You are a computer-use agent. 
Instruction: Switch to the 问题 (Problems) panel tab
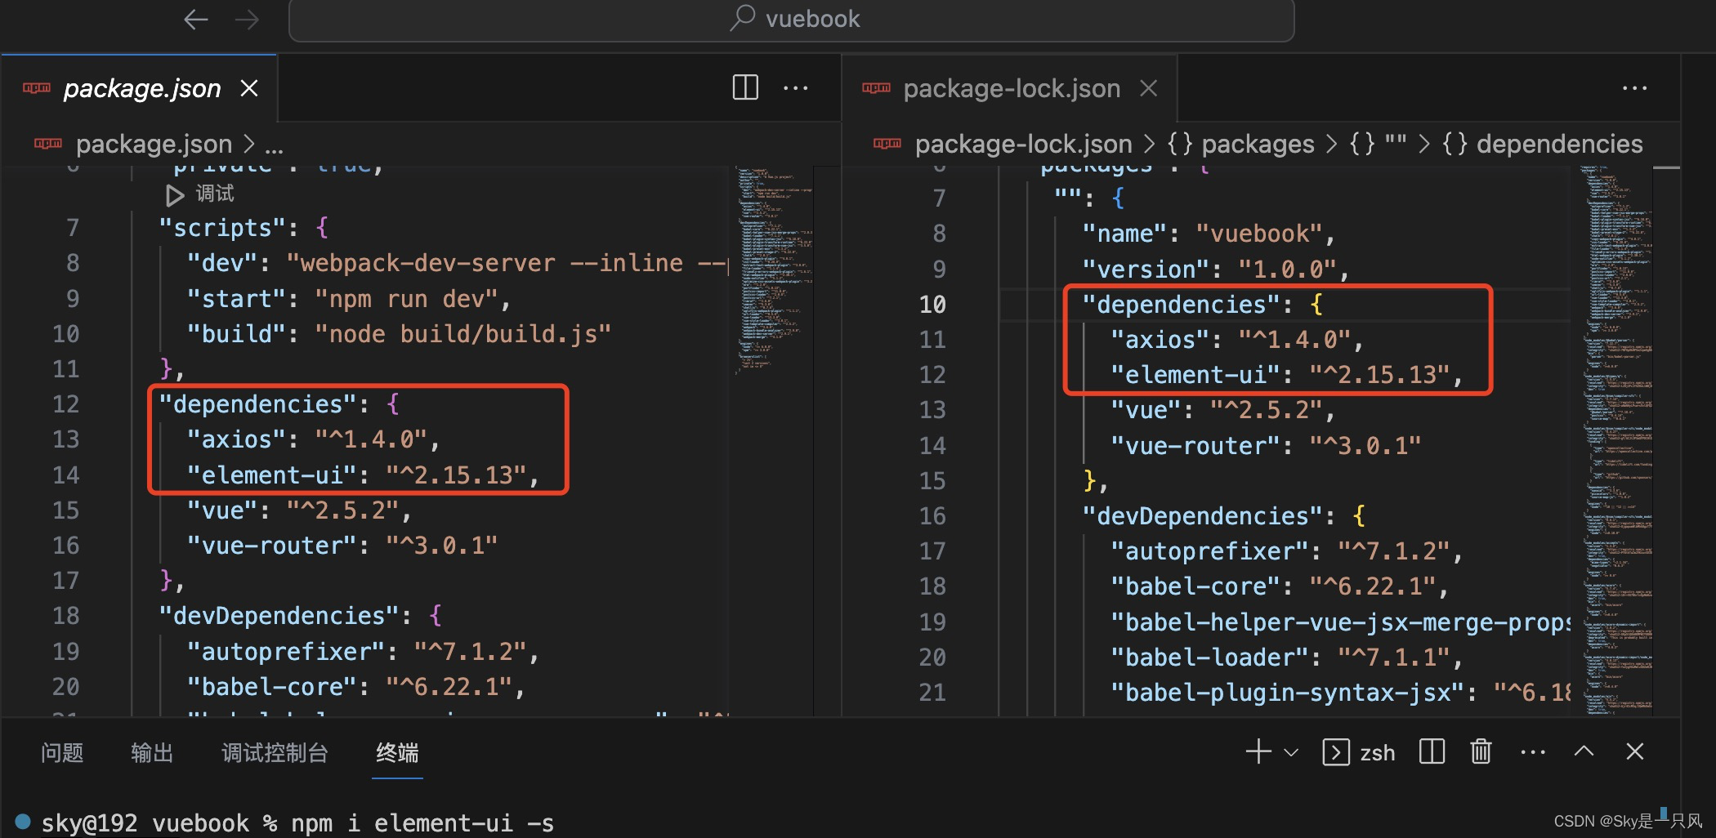click(62, 753)
